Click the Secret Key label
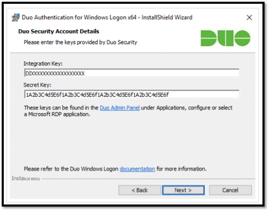The width and height of the screenshot is (269, 211). pyautogui.click(x=37, y=85)
